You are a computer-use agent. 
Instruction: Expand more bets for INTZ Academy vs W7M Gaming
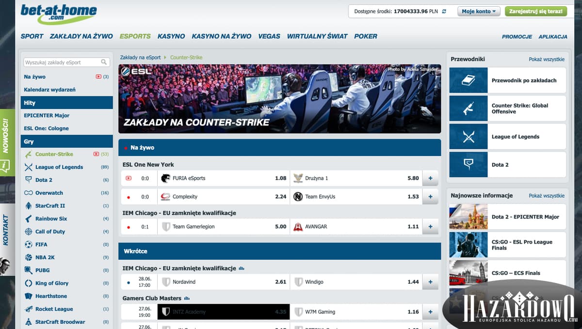430,312
